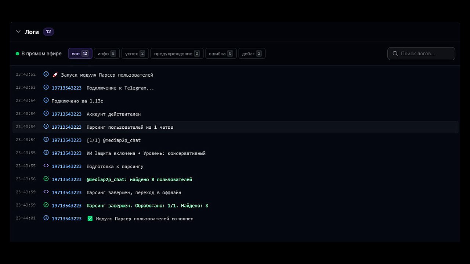
Task: Select message "@mediap2p_chat: найдено 8 пользователей"
Action: (139, 180)
